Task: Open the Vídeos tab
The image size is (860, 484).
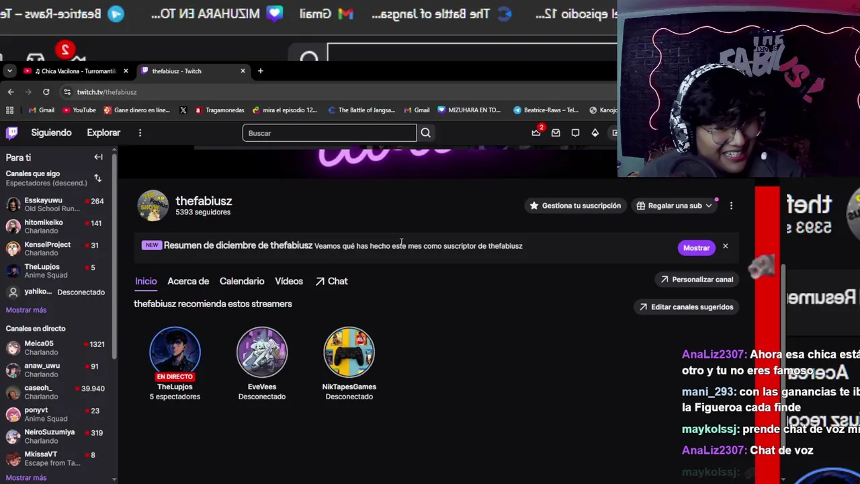Action: point(289,281)
